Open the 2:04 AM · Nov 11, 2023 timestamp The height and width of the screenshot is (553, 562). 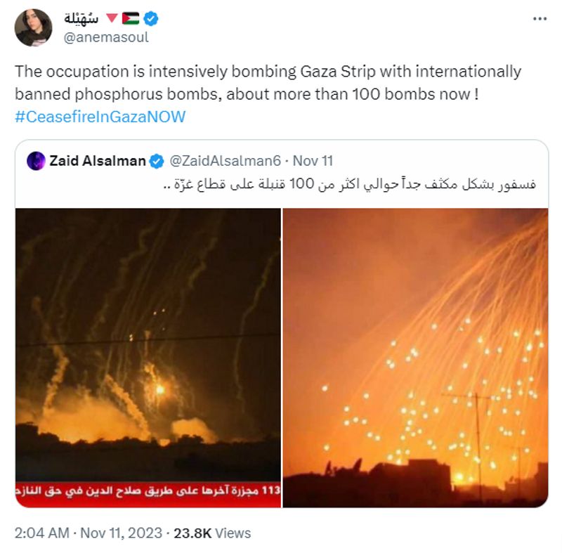pyautogui.click(x=89, y=533)
